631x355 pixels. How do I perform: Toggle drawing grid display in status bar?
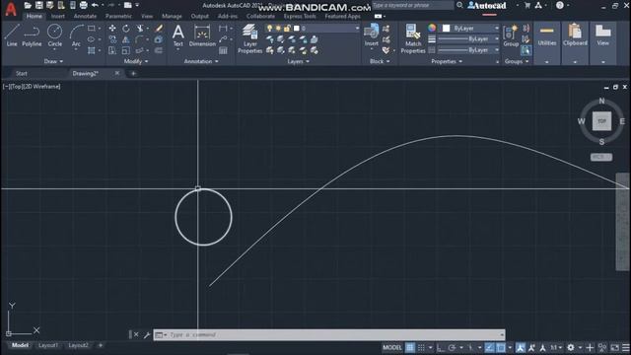410,347
